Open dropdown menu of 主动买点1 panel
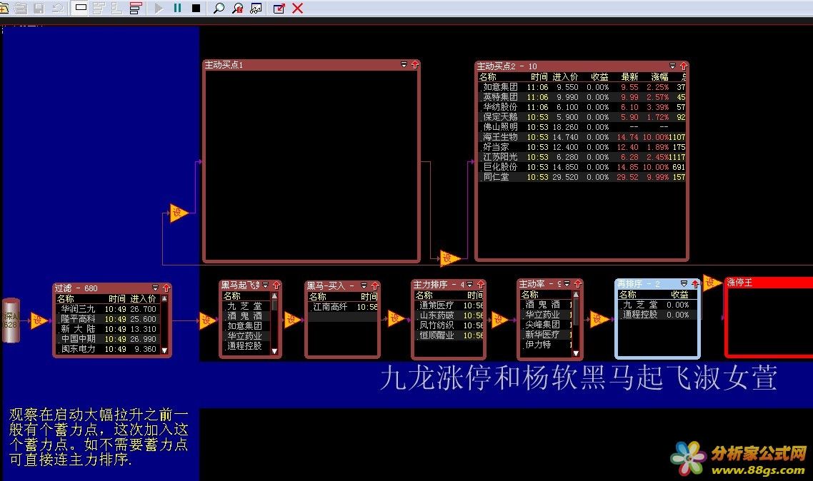Viewport: 813px width, 481px height. pyautogui.click(x=404, y=65)
